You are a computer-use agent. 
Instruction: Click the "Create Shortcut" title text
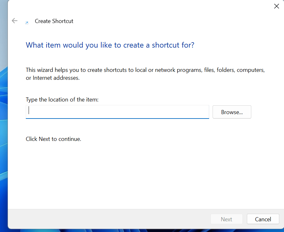point(54,21)
